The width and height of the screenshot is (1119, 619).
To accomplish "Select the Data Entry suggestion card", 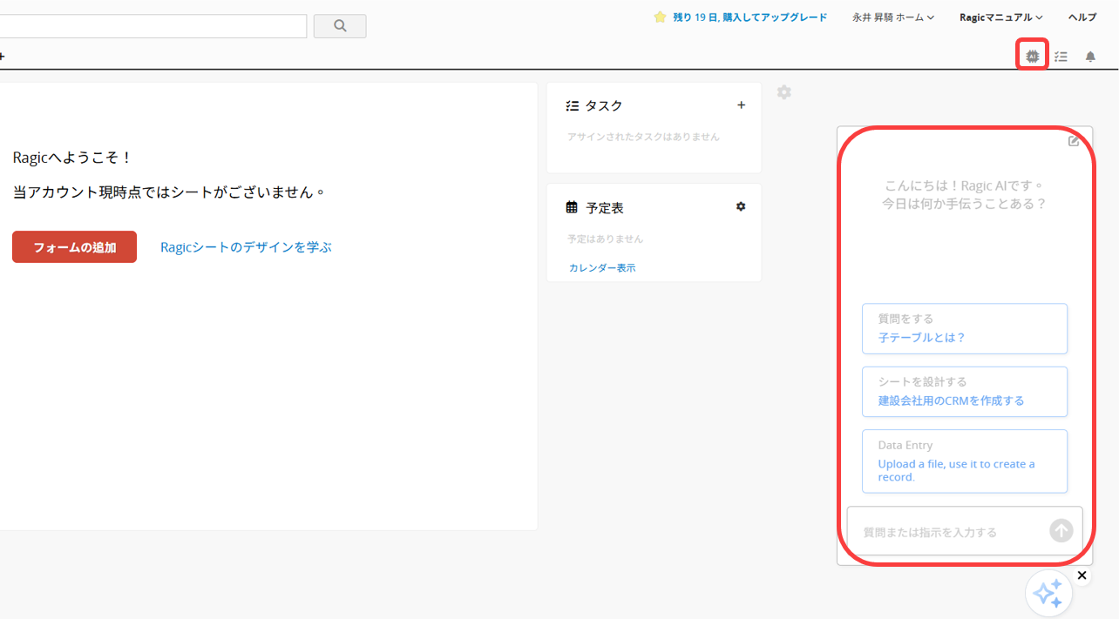I will click(965, 461).
